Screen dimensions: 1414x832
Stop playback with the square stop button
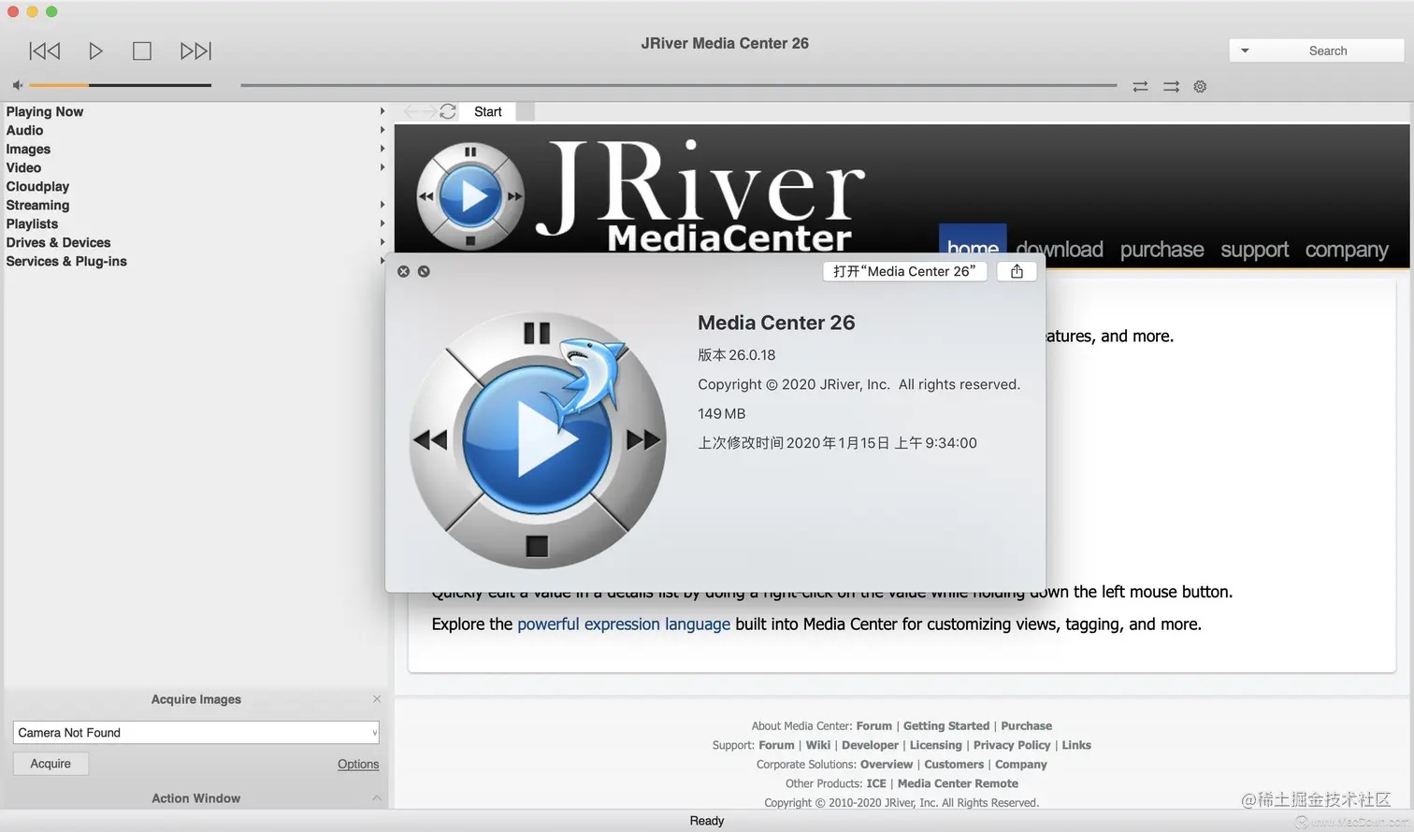[x=142, y=50]
